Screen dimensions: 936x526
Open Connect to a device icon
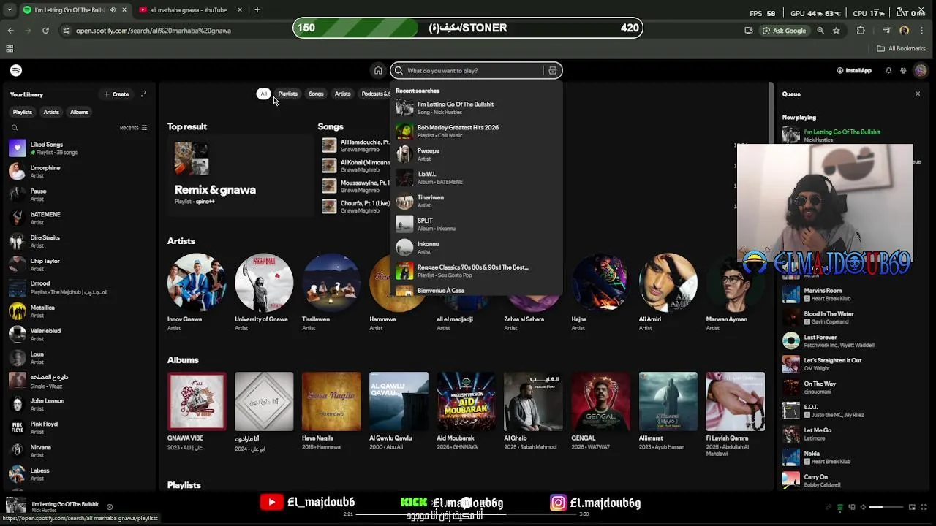pyautogui.click(x=851, y=507)
